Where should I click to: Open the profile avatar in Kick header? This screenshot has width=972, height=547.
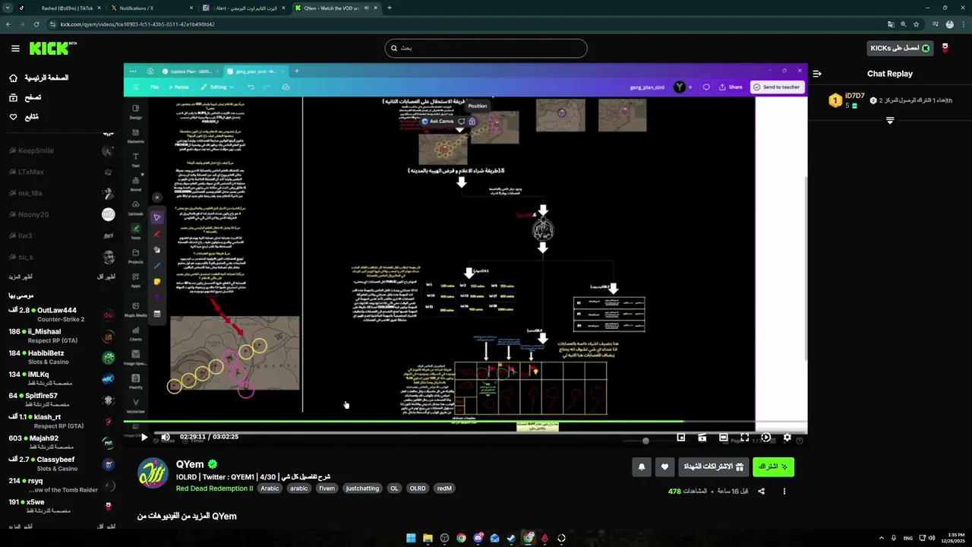coord(945,48)
